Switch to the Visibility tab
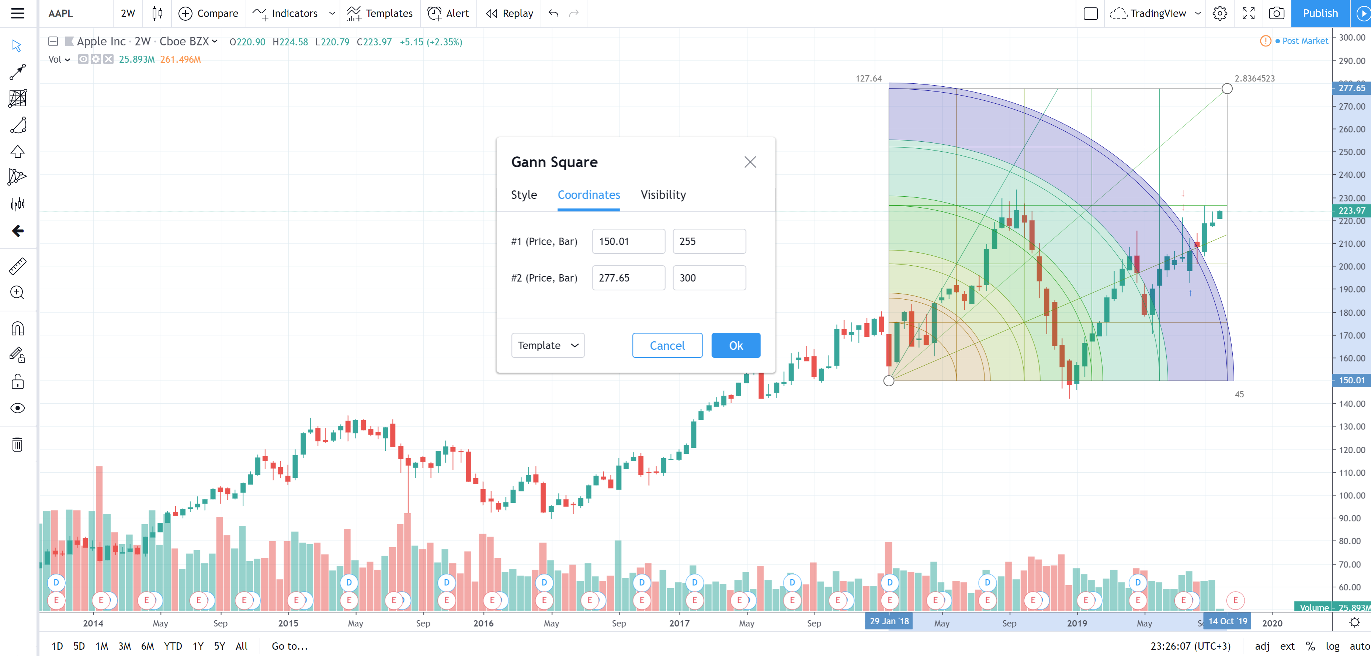This screenshot has width=1371, height=656. [x=663, y=195]
